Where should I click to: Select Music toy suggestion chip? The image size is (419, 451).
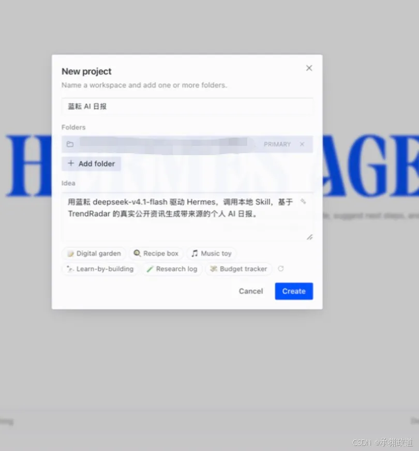(212, 253)
